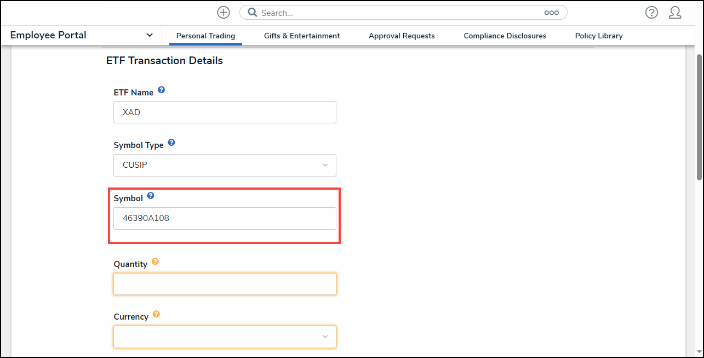Screen dimensions: 704x358
Task: Click the Symbol field help icon
Action: pos(151,196)
